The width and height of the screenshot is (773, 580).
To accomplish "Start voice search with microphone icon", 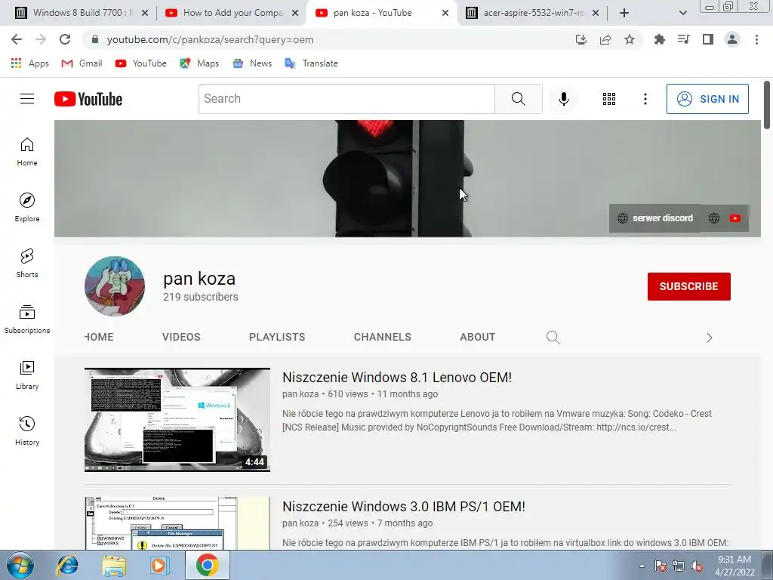I will 563,99.
